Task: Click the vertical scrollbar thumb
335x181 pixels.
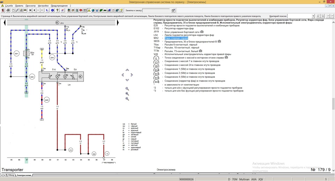Action: pos(333,104)
